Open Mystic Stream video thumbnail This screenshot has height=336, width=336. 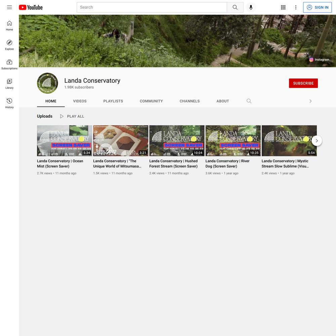(x=289, y=141)
